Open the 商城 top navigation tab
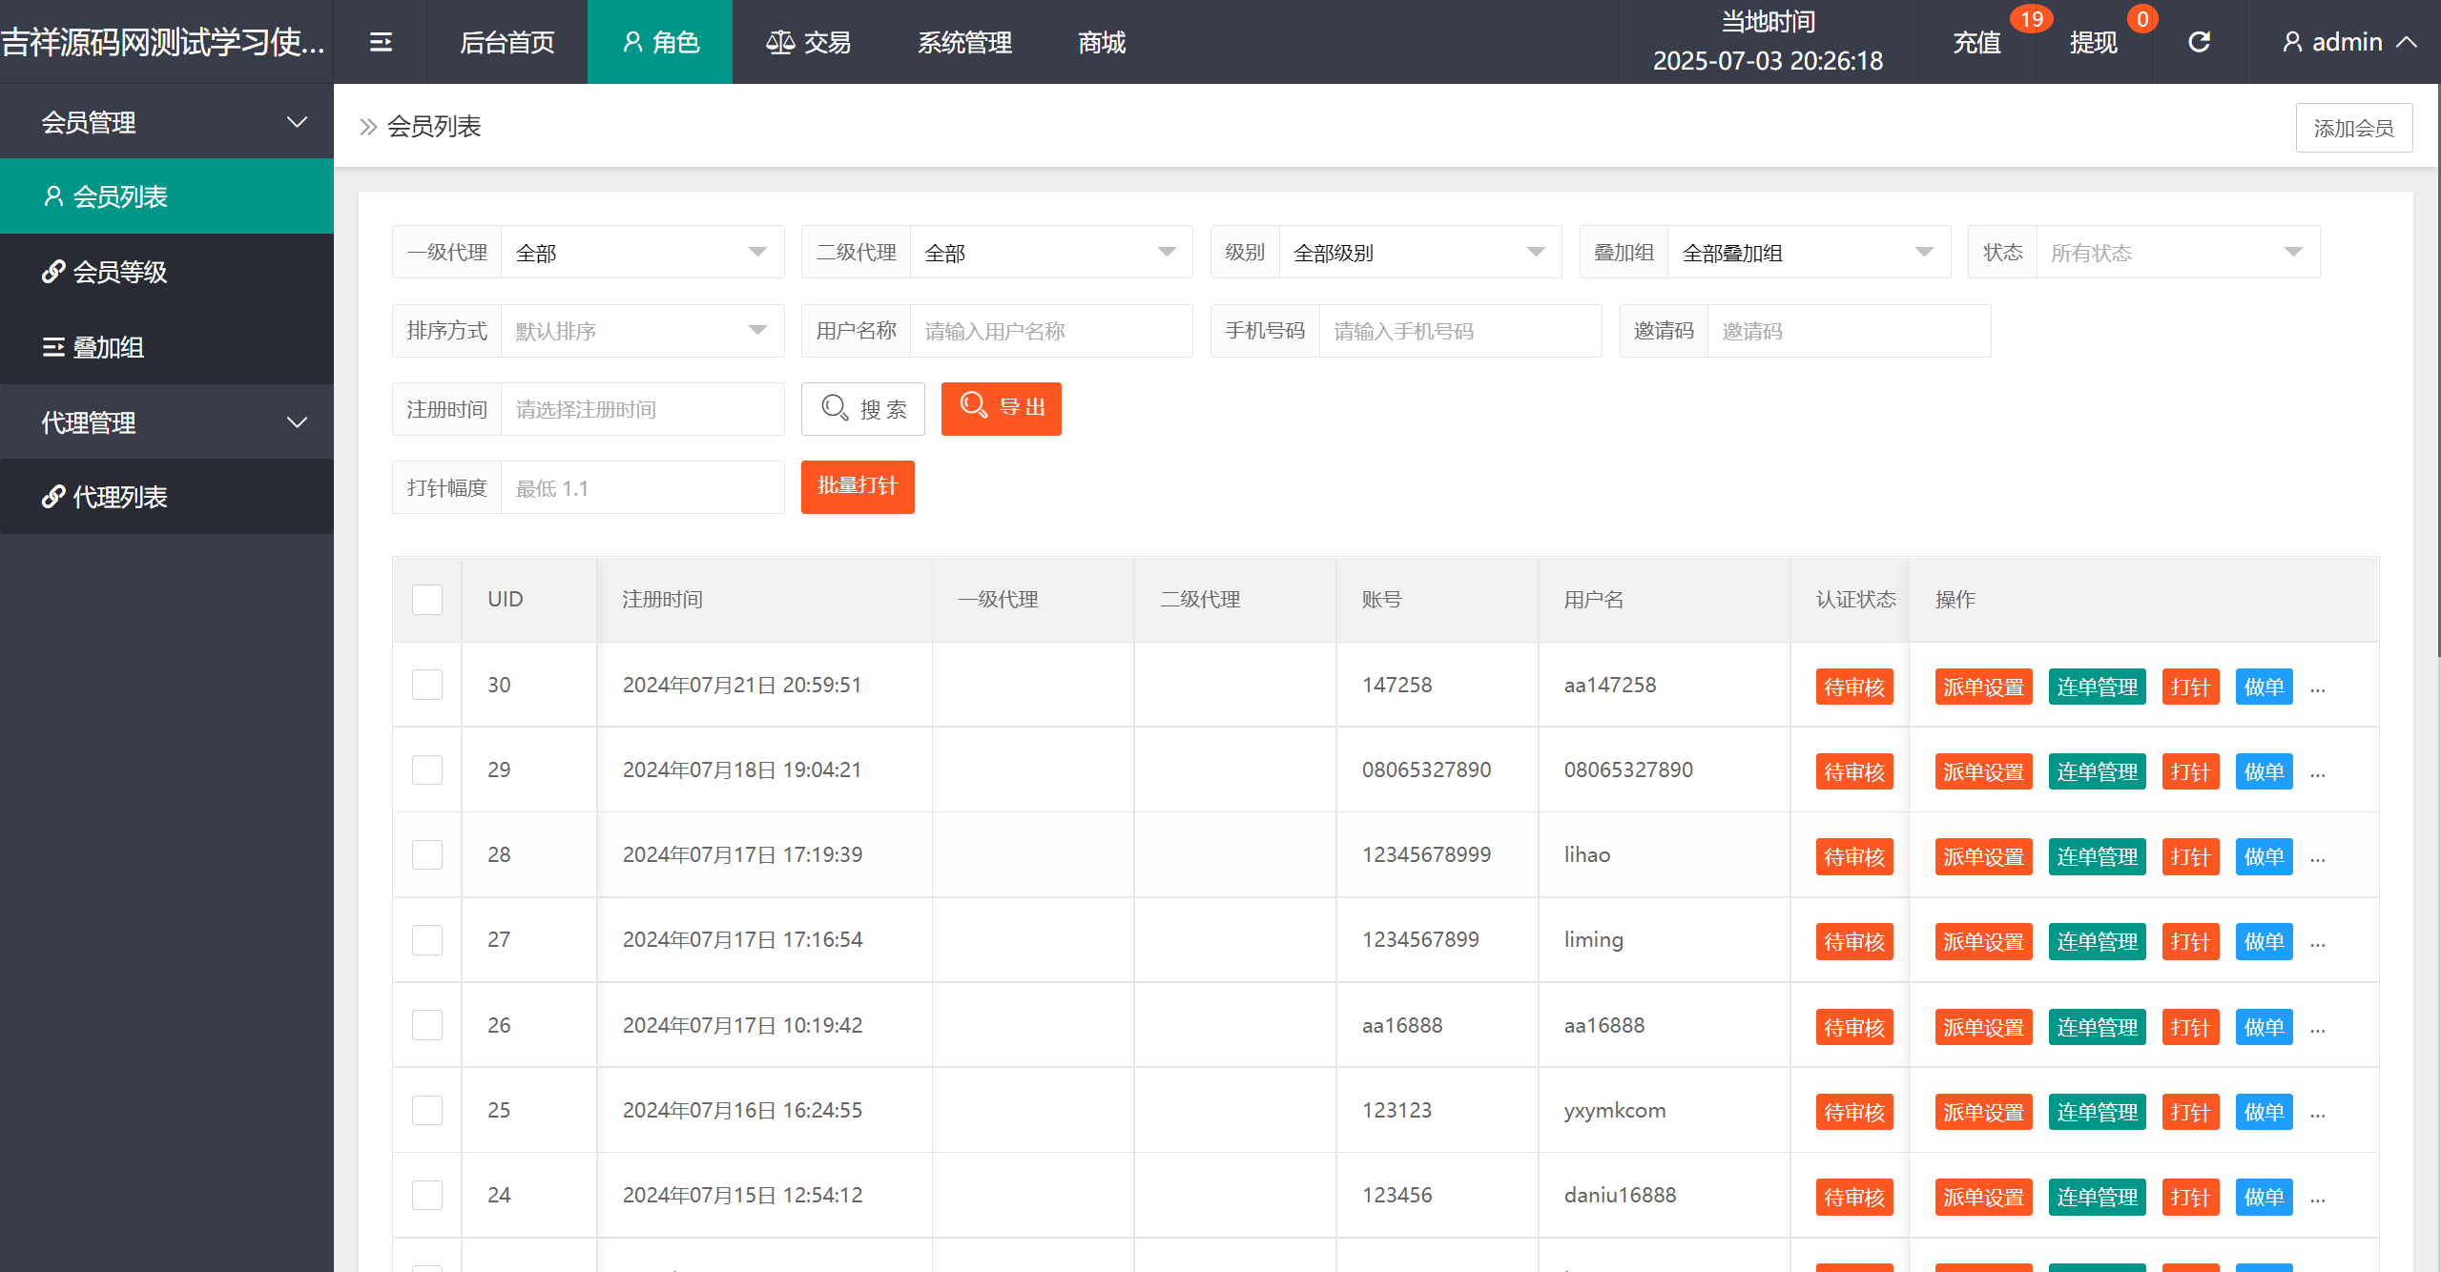This screenshot has width=2441, height=1272. 1102,42
